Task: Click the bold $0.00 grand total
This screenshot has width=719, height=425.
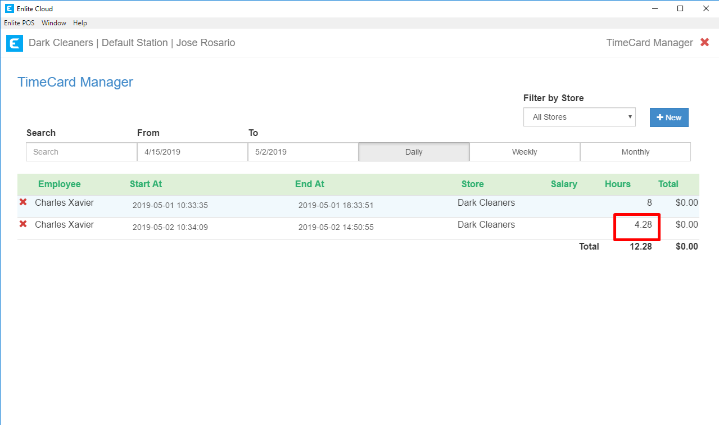Action: tap(687, 246)
